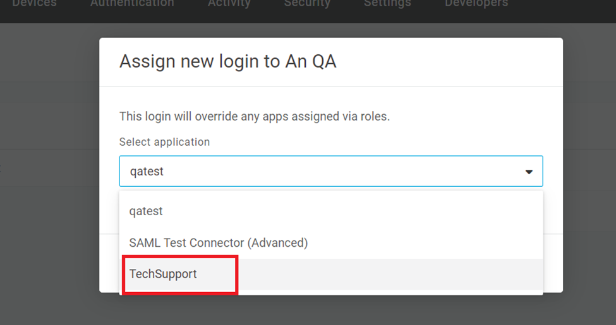Open the Developers navigation menu
Viewport: 616px width, 325px height.
tap(476, 4)
